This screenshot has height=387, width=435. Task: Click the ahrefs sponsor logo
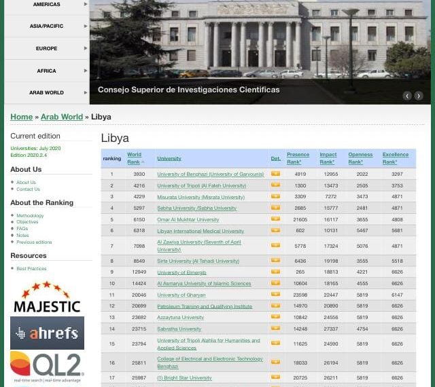click(x=47, y=333)
